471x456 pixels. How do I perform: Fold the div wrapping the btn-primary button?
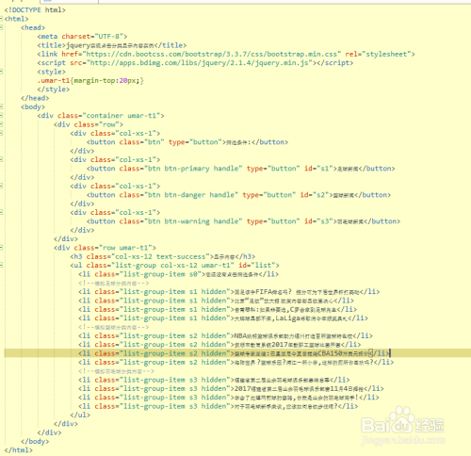point(1,159)
